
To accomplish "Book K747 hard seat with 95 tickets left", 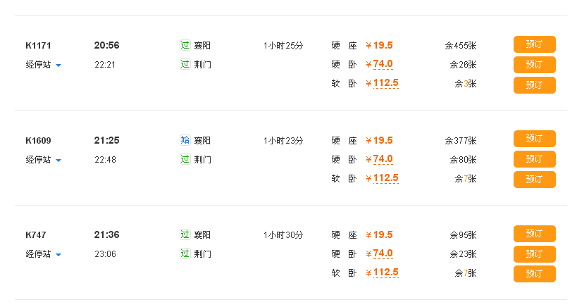I will [x=534, y=234].
